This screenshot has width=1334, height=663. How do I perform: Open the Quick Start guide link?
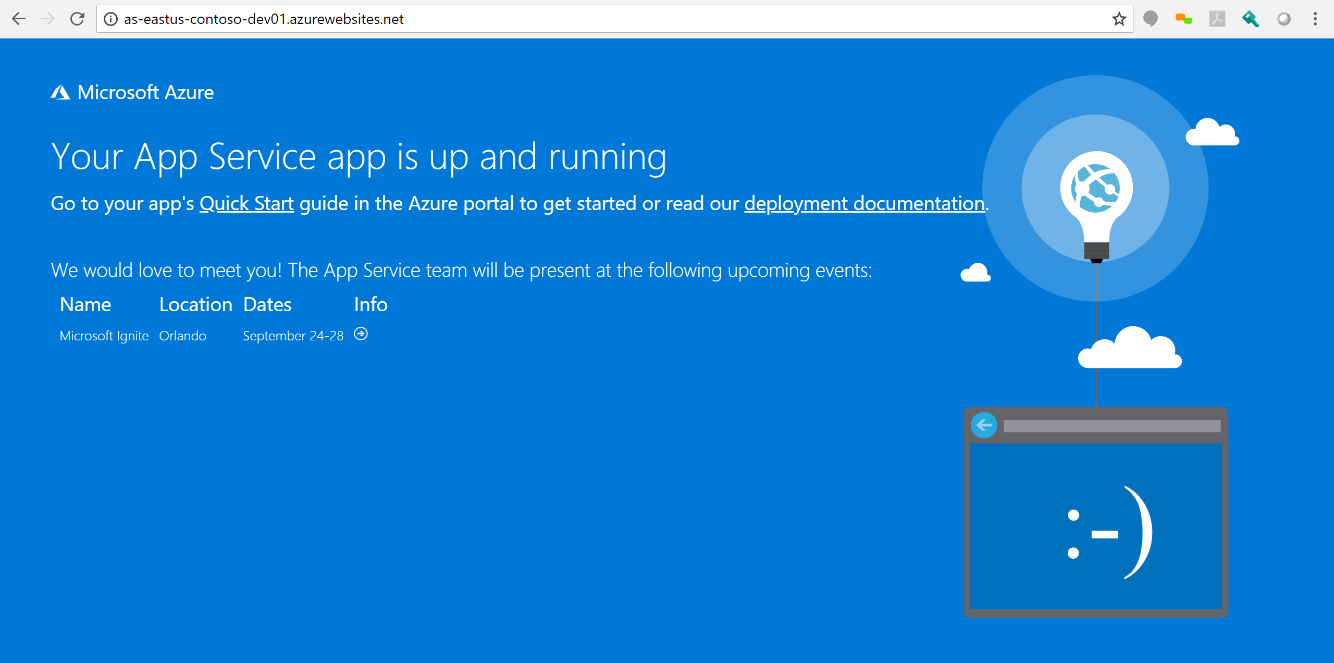click(x=246, y=203)
